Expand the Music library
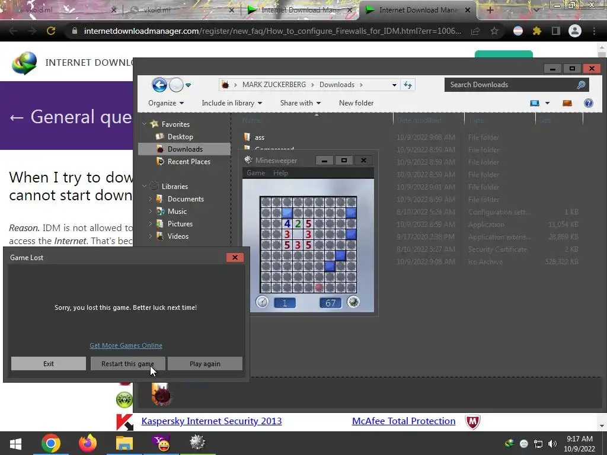 (x=150, y=212)
